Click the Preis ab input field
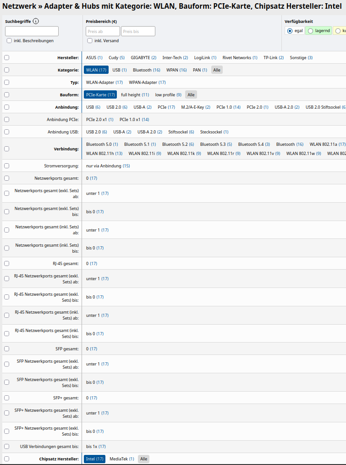 [103, 31]
